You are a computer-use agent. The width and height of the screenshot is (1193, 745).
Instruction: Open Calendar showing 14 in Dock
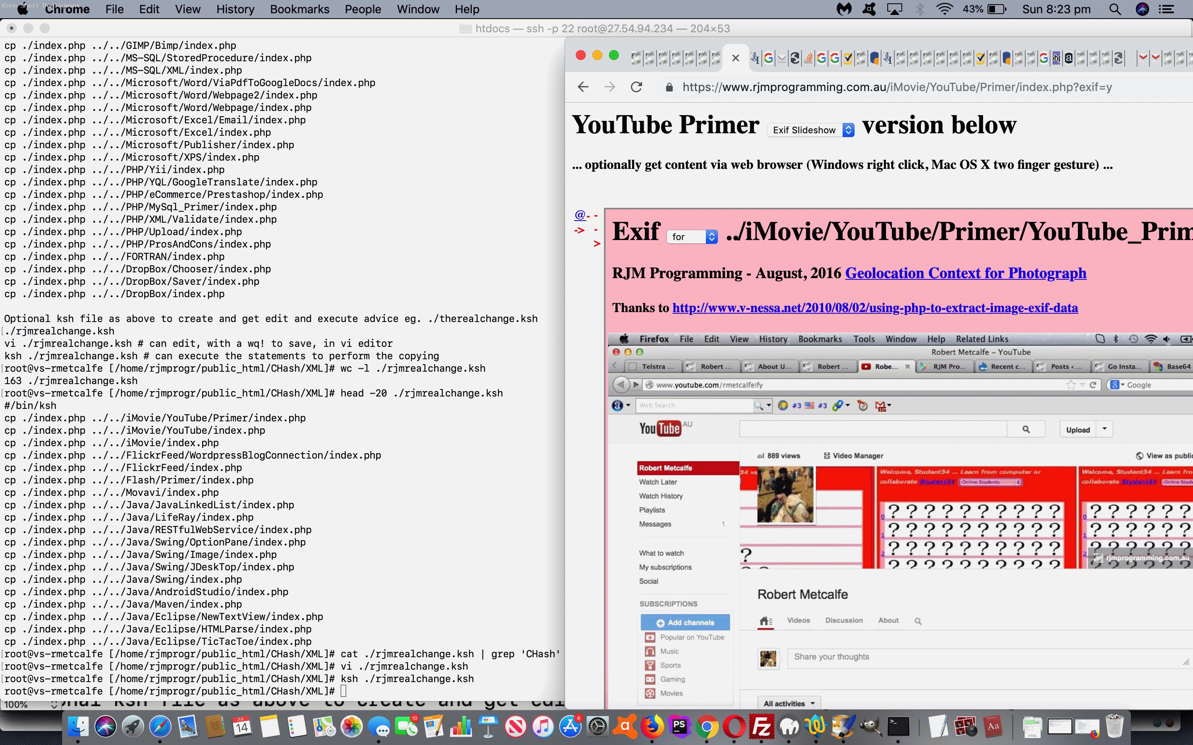click(241, 726)
